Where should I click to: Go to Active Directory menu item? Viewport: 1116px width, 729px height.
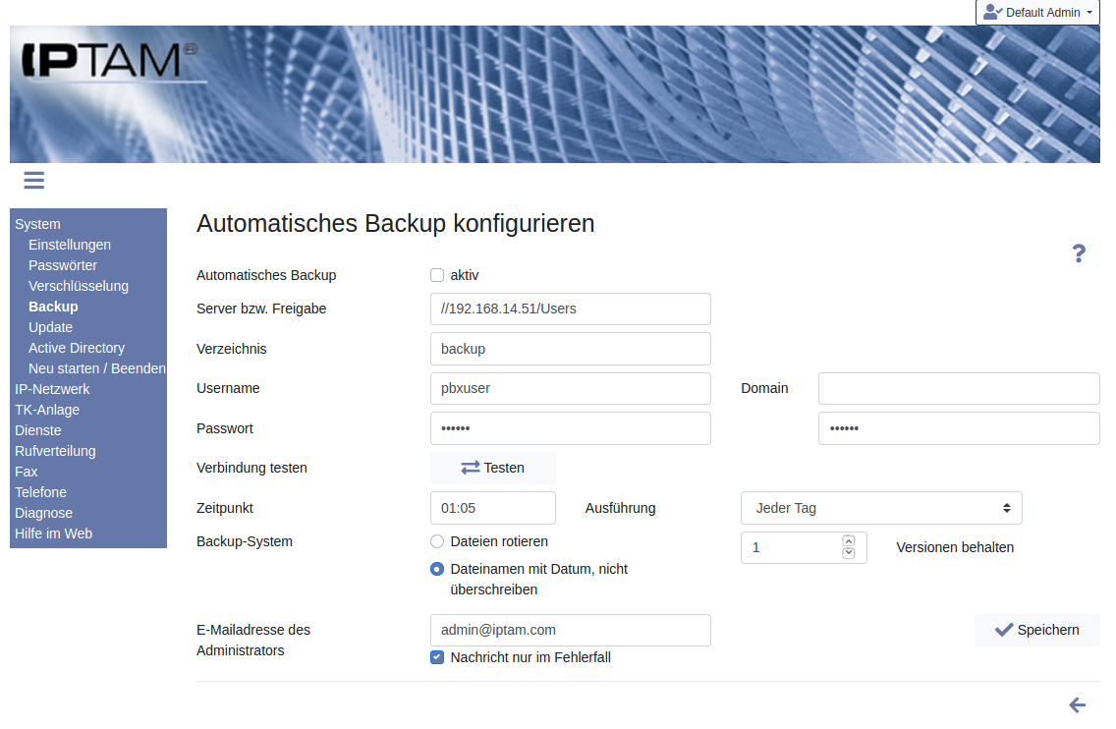77,348
